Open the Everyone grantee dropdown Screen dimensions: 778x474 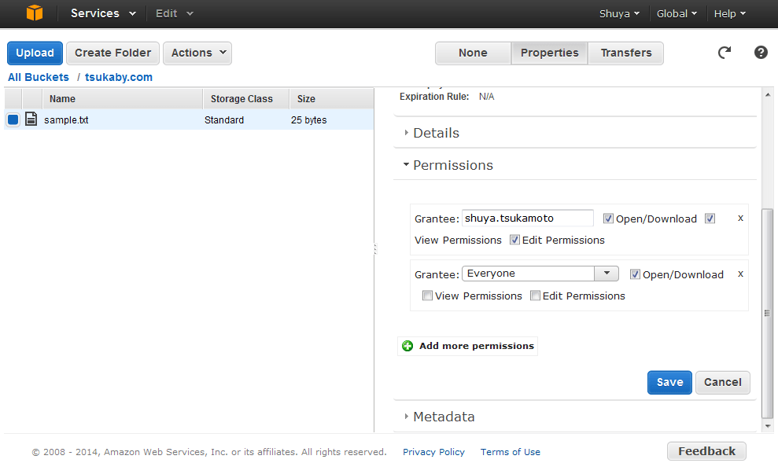coord(606,274)
